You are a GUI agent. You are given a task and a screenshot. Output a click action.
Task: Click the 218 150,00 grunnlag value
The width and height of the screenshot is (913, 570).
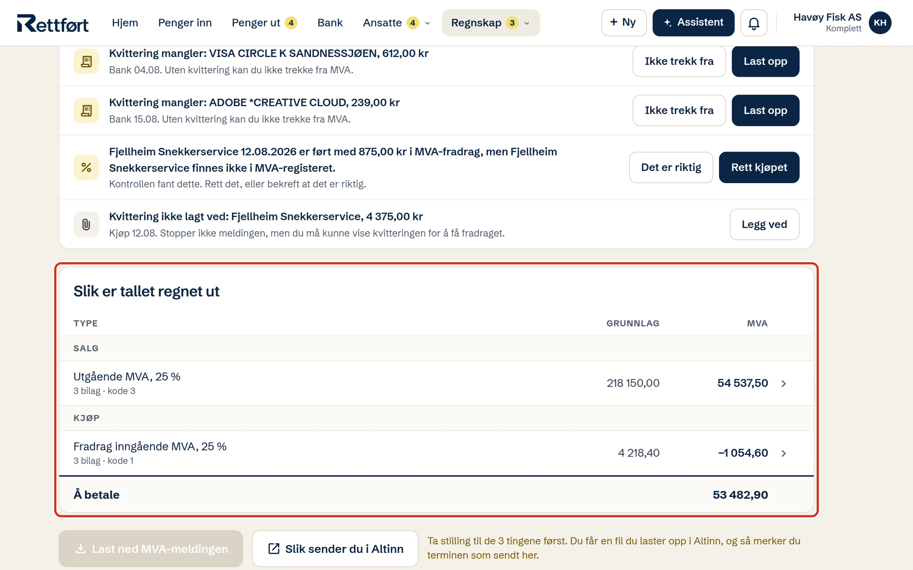(633, 383)
